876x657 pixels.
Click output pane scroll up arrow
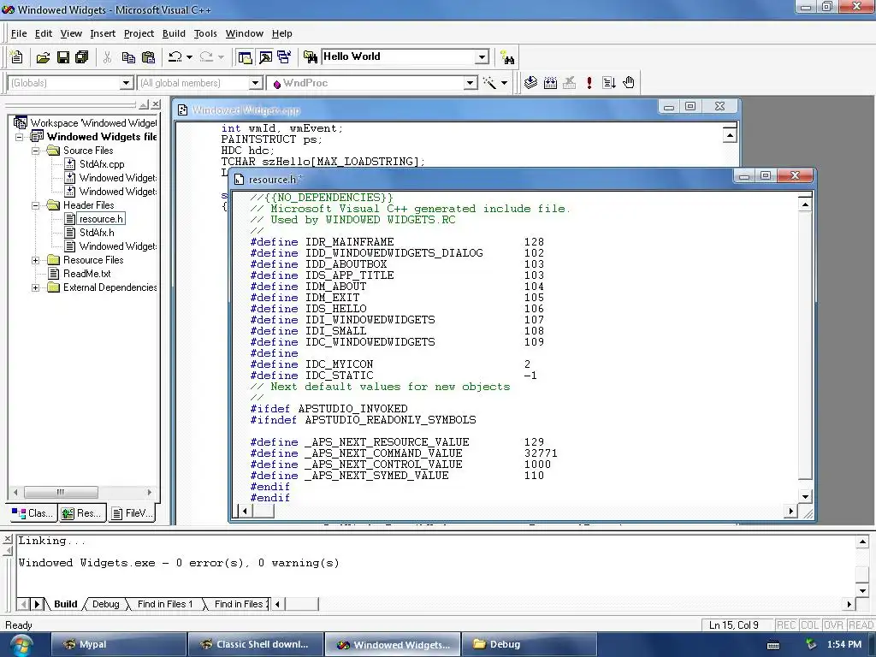862,542
